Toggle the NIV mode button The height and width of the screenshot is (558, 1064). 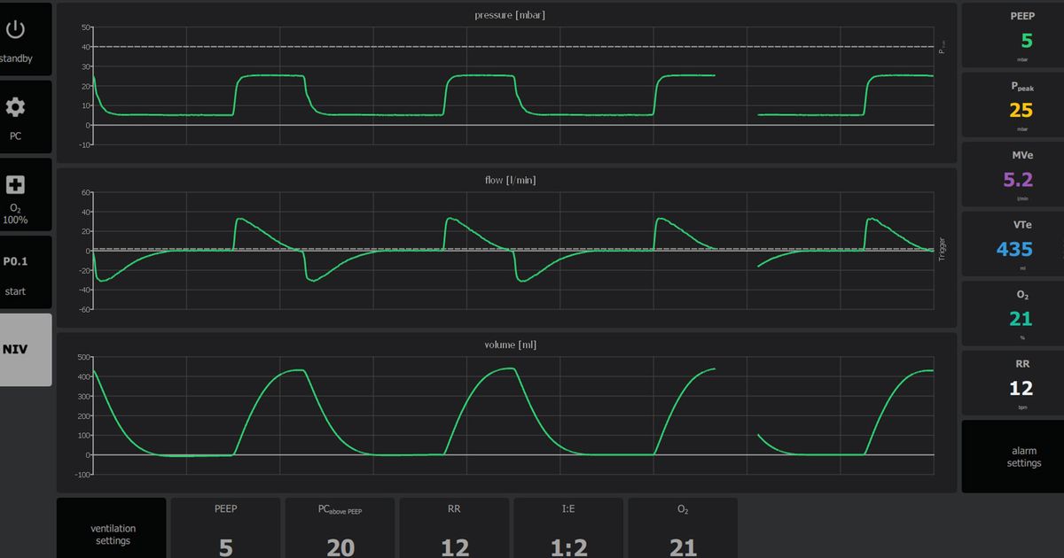pos(26,349)
